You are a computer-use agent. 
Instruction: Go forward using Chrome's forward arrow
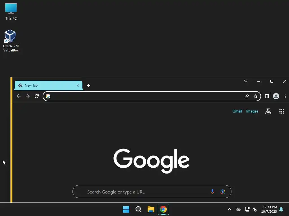click(x=28, y=96)
